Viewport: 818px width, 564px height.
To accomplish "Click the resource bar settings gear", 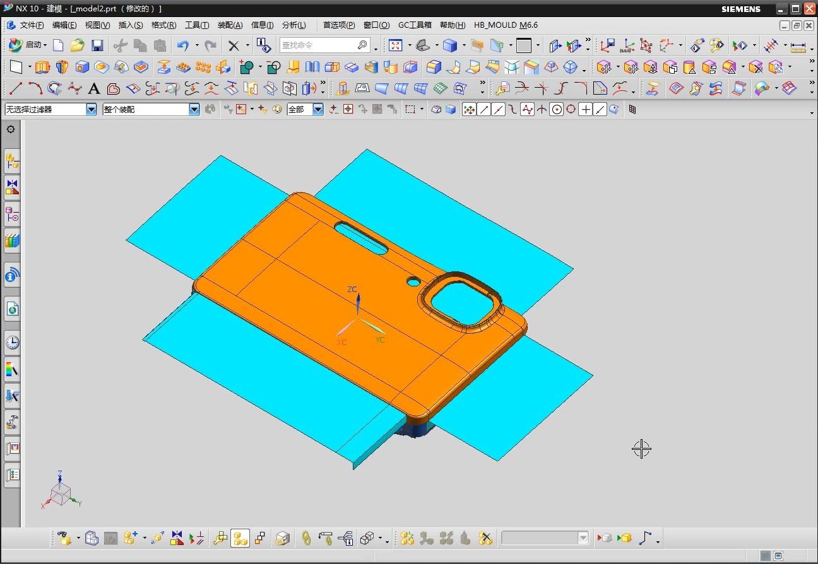I will tap(11, 129).
